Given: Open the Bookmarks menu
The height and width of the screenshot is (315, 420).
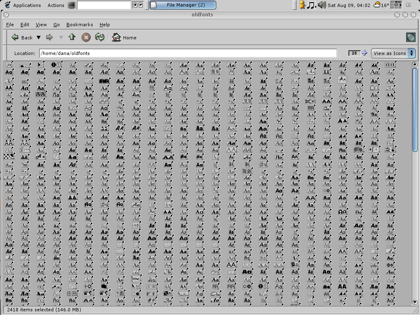Looking at the screenshot, I should (x=80, y=25).
